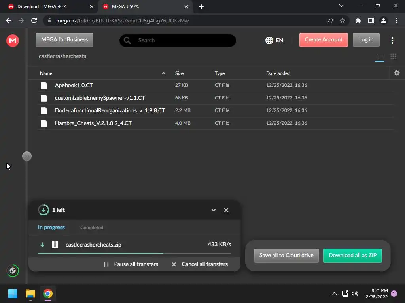The height and width of the screenshot is (303, 405).
Task: Open Chrome tab search dropdown
Action: pos(341,6)
